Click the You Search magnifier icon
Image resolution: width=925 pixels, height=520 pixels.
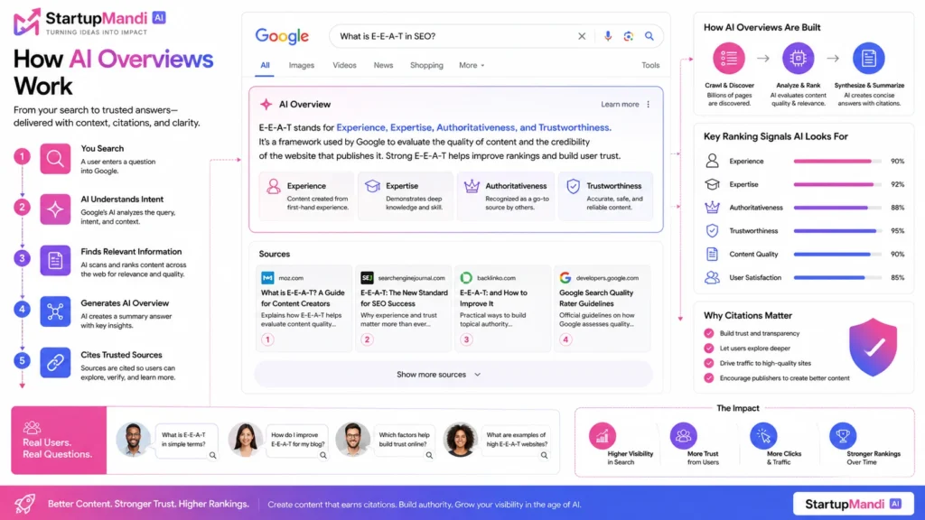(55, 159)
